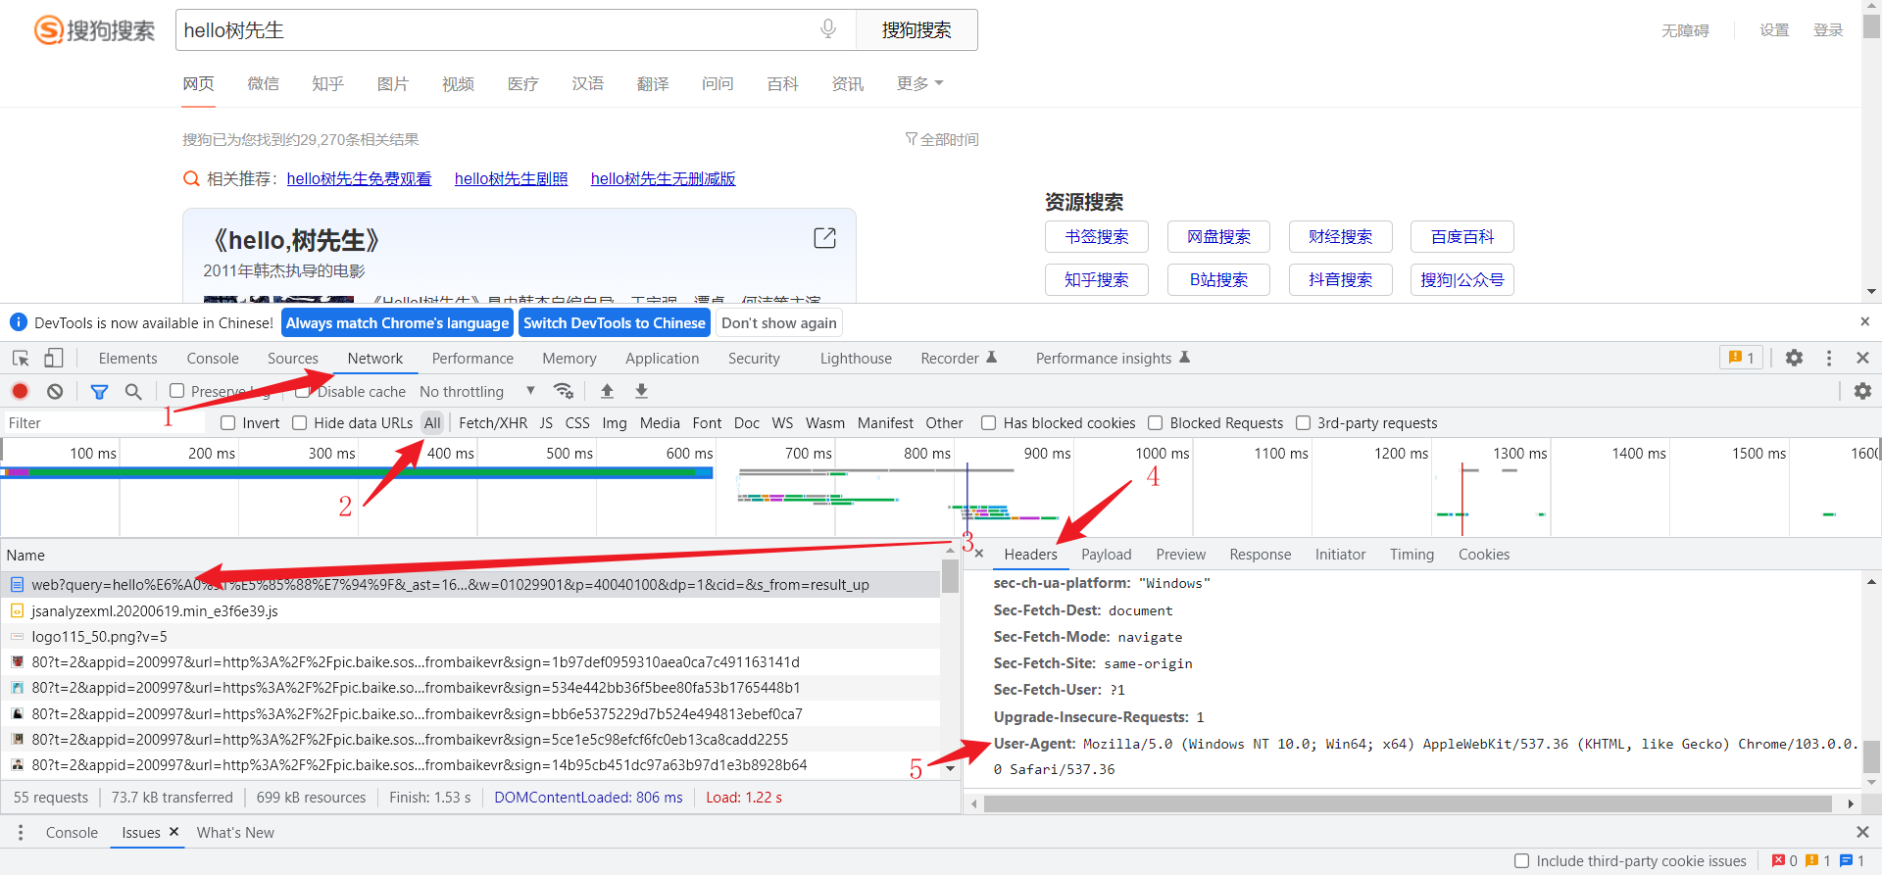Open the Cookies details tab
Screen dimensions: 1882x875
tap(1483, 554)
